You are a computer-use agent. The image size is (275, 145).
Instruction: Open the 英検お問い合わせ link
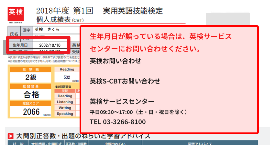click(x=115, y=61)
